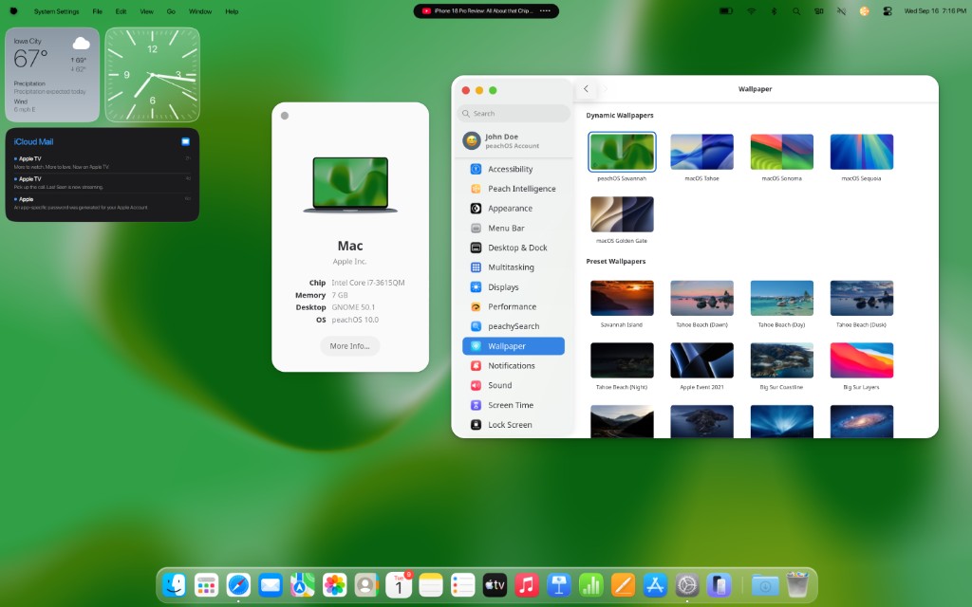Open the Sound settings pane
Viewport: 972px width, 607px height.
514,385
